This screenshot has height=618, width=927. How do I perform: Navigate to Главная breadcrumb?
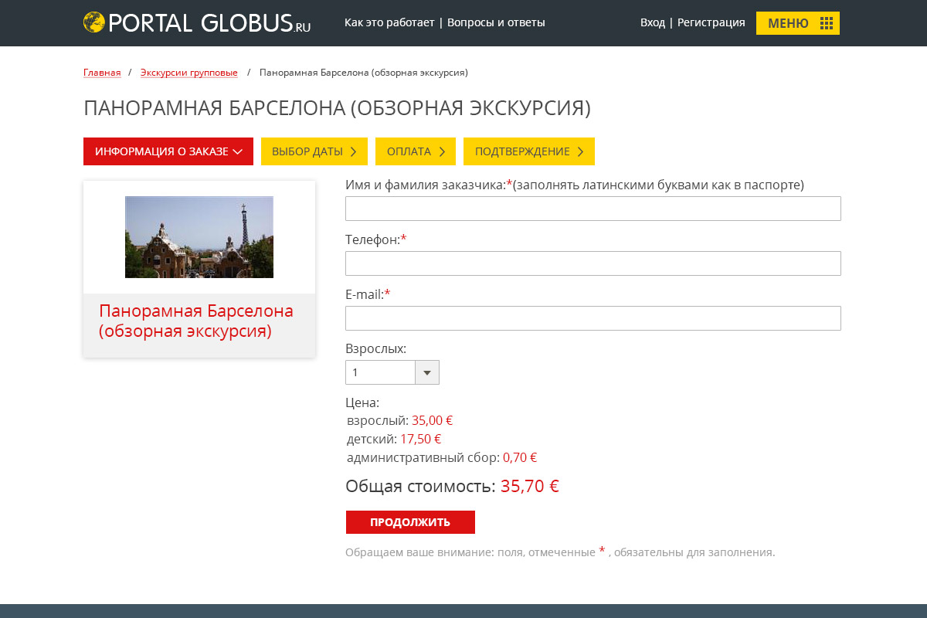(102, 73)
